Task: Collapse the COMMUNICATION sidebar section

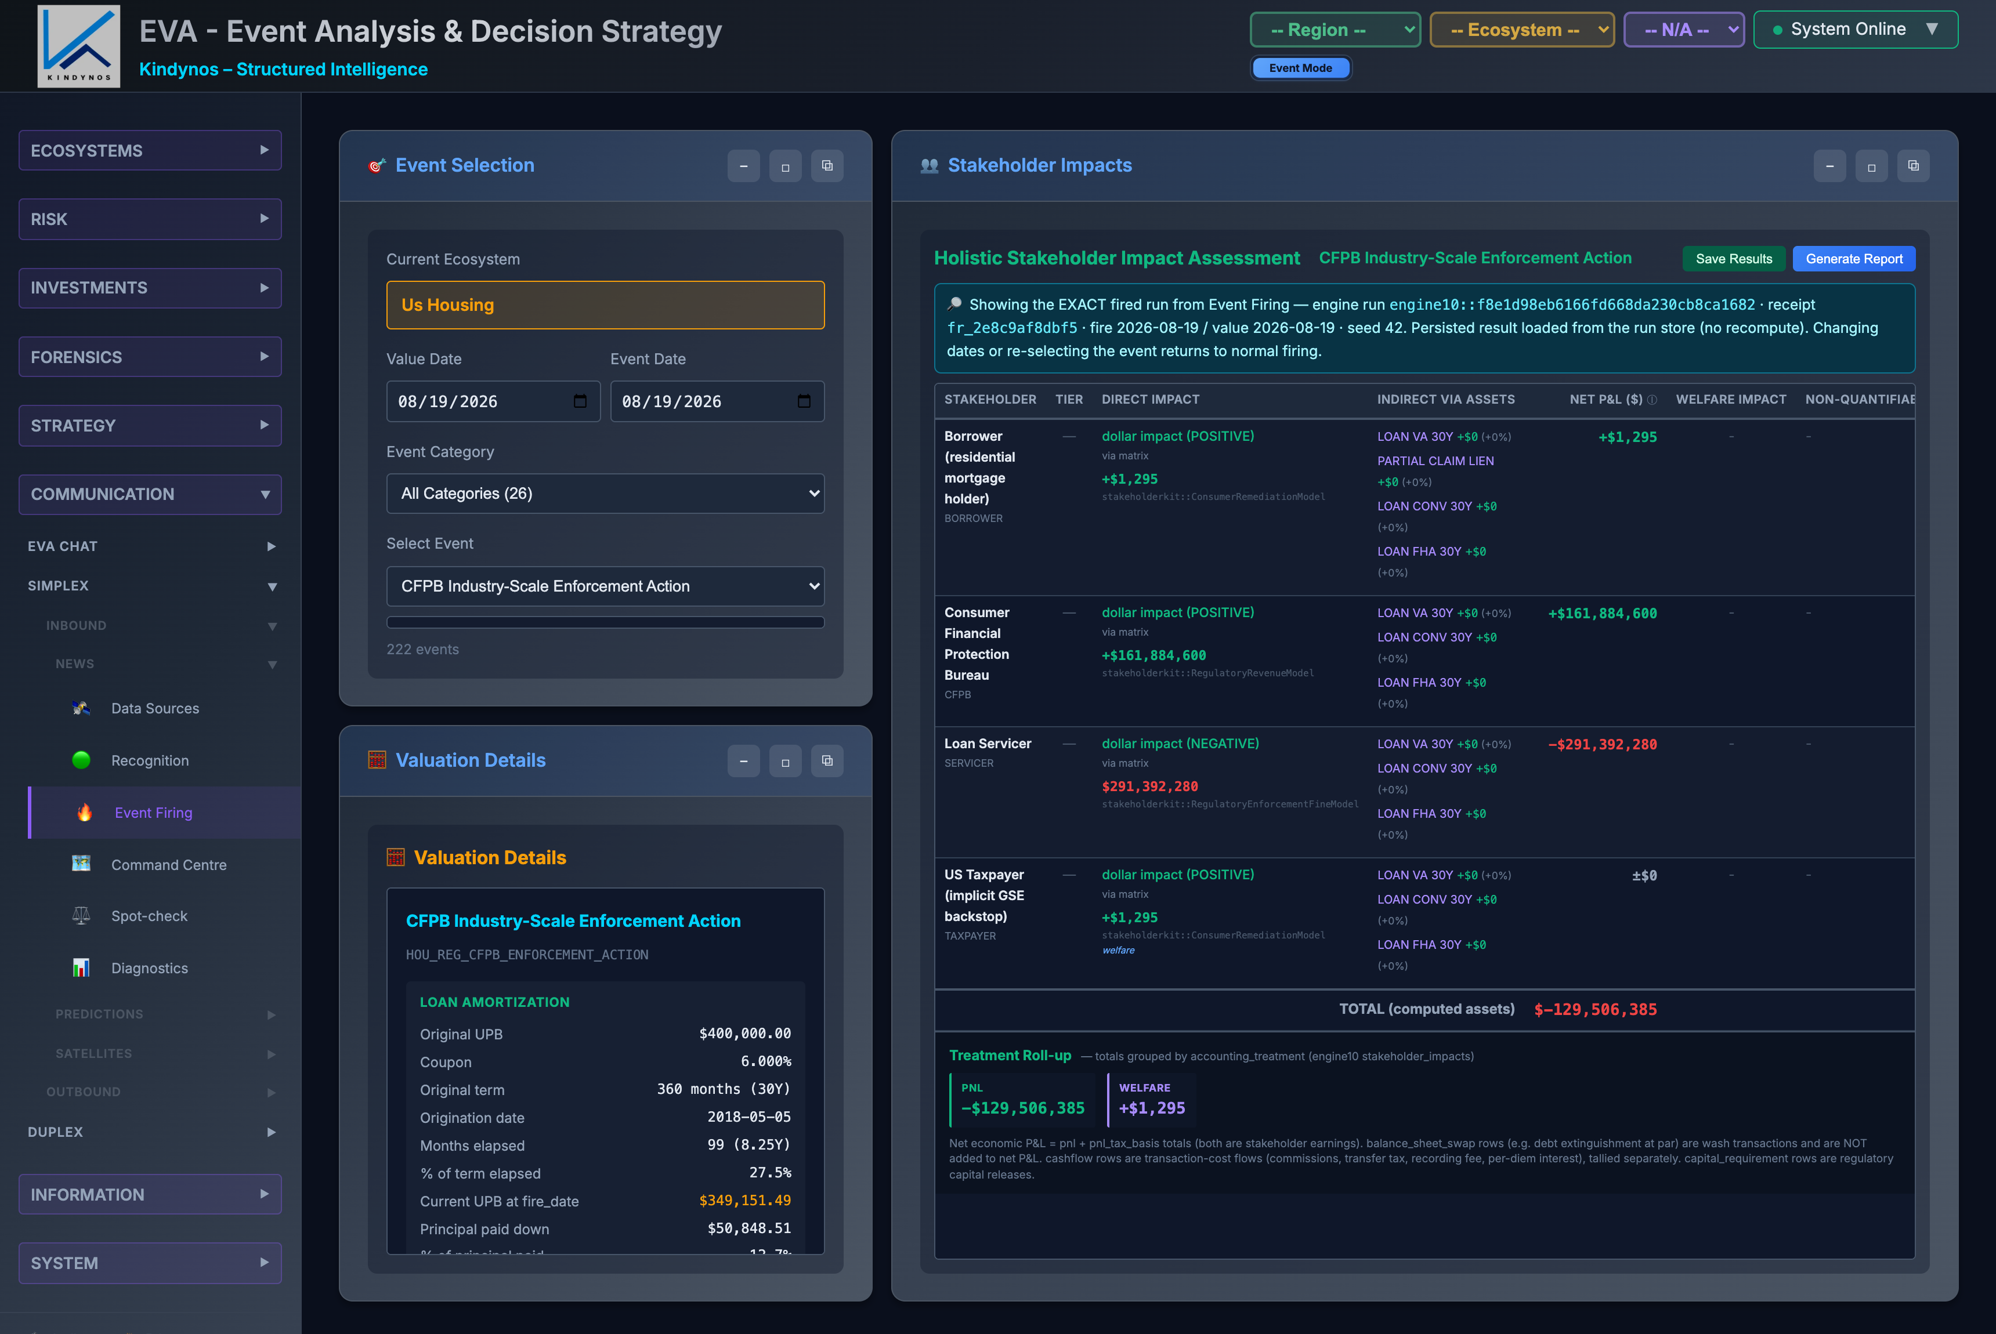Action: tap(150, 494)
